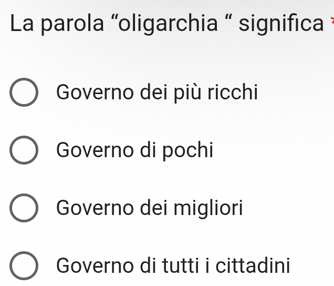Click the "Governo di tutti i cittadini" label text
This screenshot has height=286, width=334.
173,265
